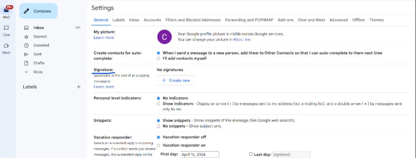Open the Snoozed clock icon
416x158 pixels.
click(26, 46)
